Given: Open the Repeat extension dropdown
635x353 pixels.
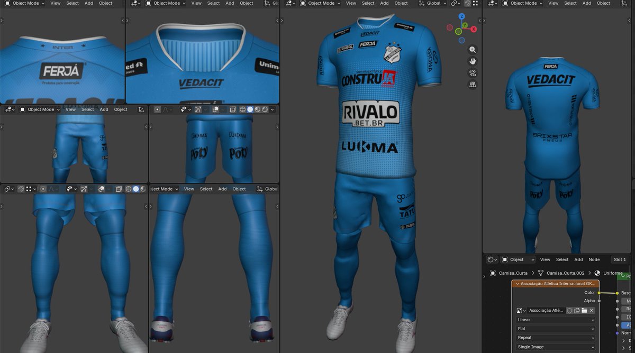Looking at the screenshot, I should tap(556, 338).
